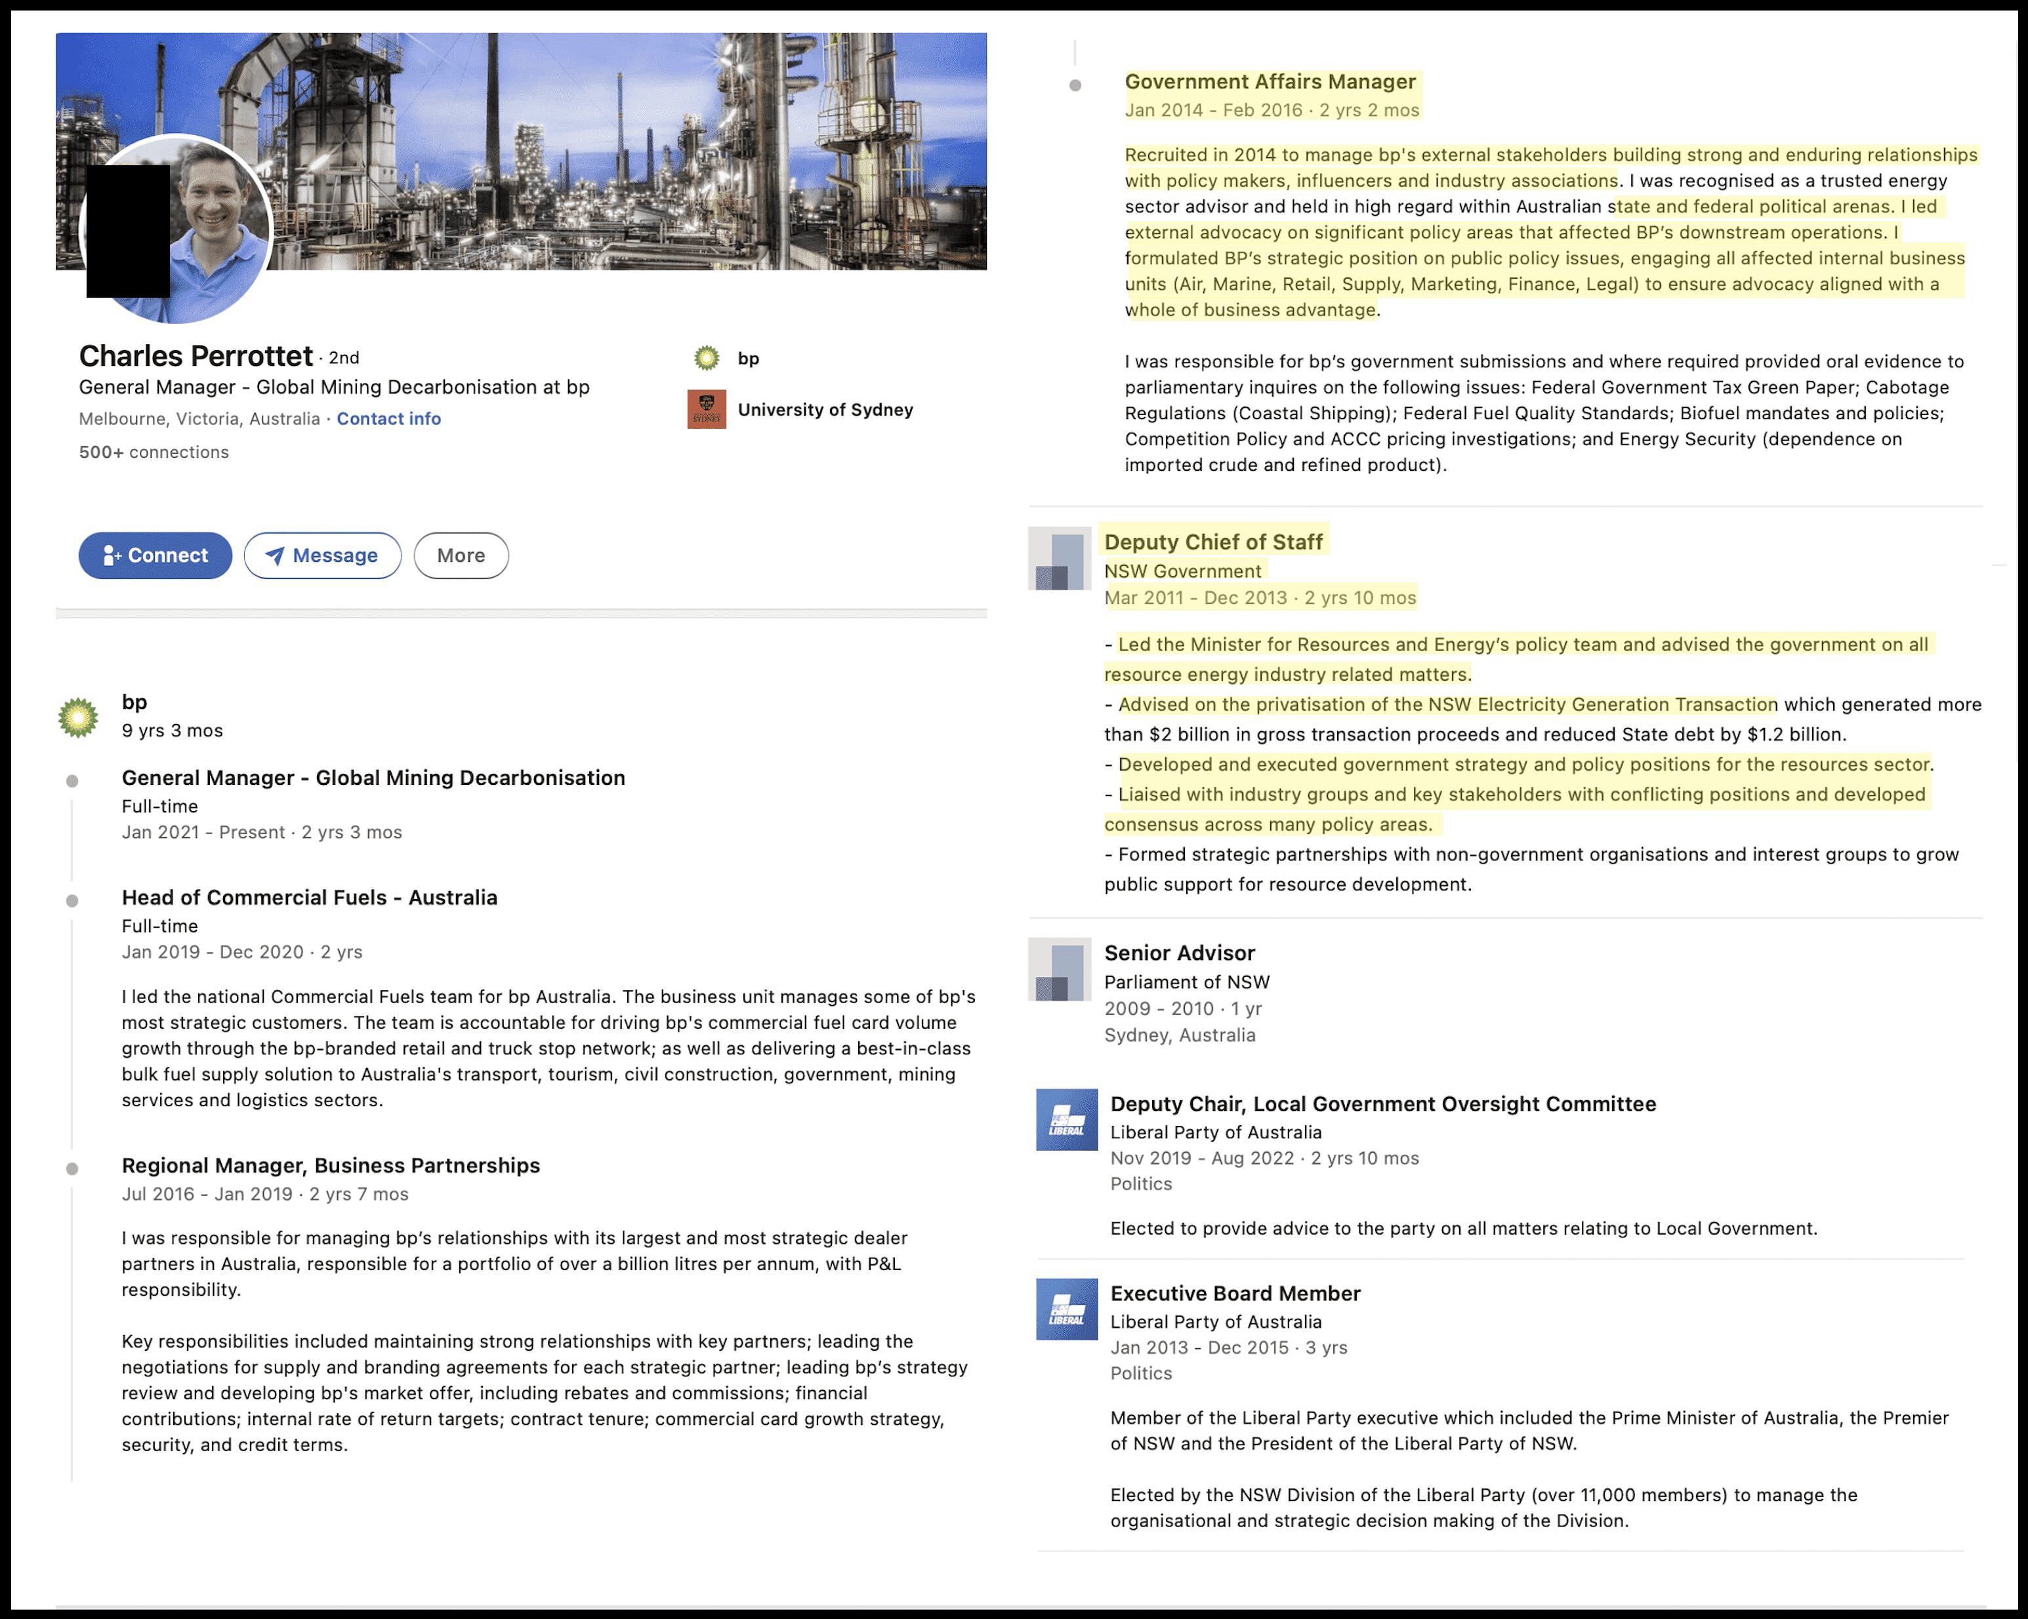This screenshot has width=2028, height=1619.
Task: Click the headline General Manager at bp
Action: point(334,388)
